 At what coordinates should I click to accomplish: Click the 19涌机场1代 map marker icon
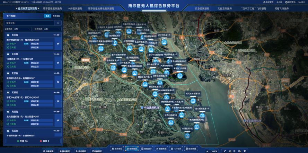187,135
